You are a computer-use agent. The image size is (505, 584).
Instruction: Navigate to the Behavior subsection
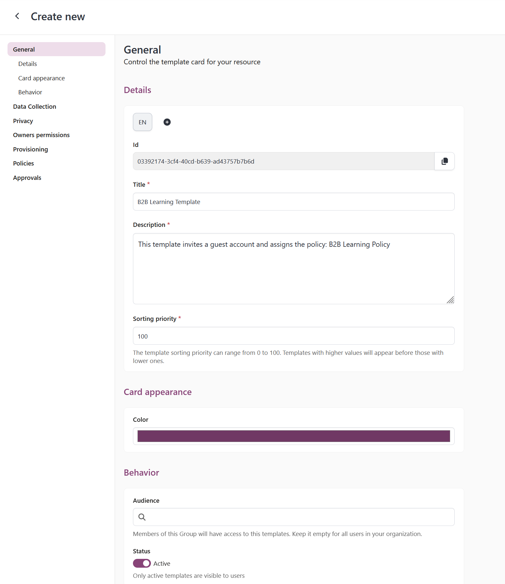[30, 92]
